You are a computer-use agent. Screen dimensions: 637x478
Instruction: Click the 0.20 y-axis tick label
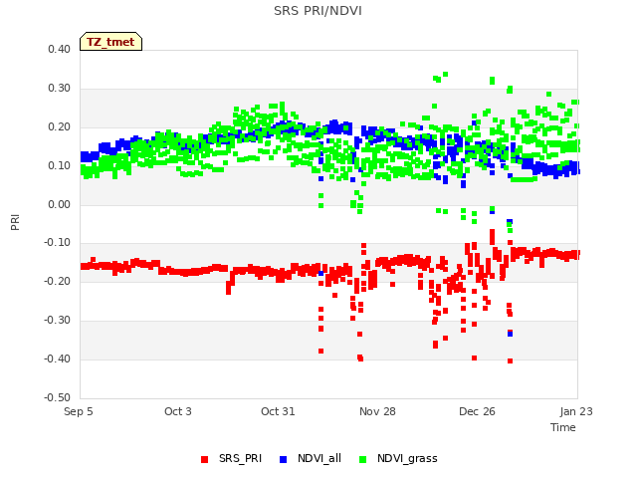(x=60, y=126)
